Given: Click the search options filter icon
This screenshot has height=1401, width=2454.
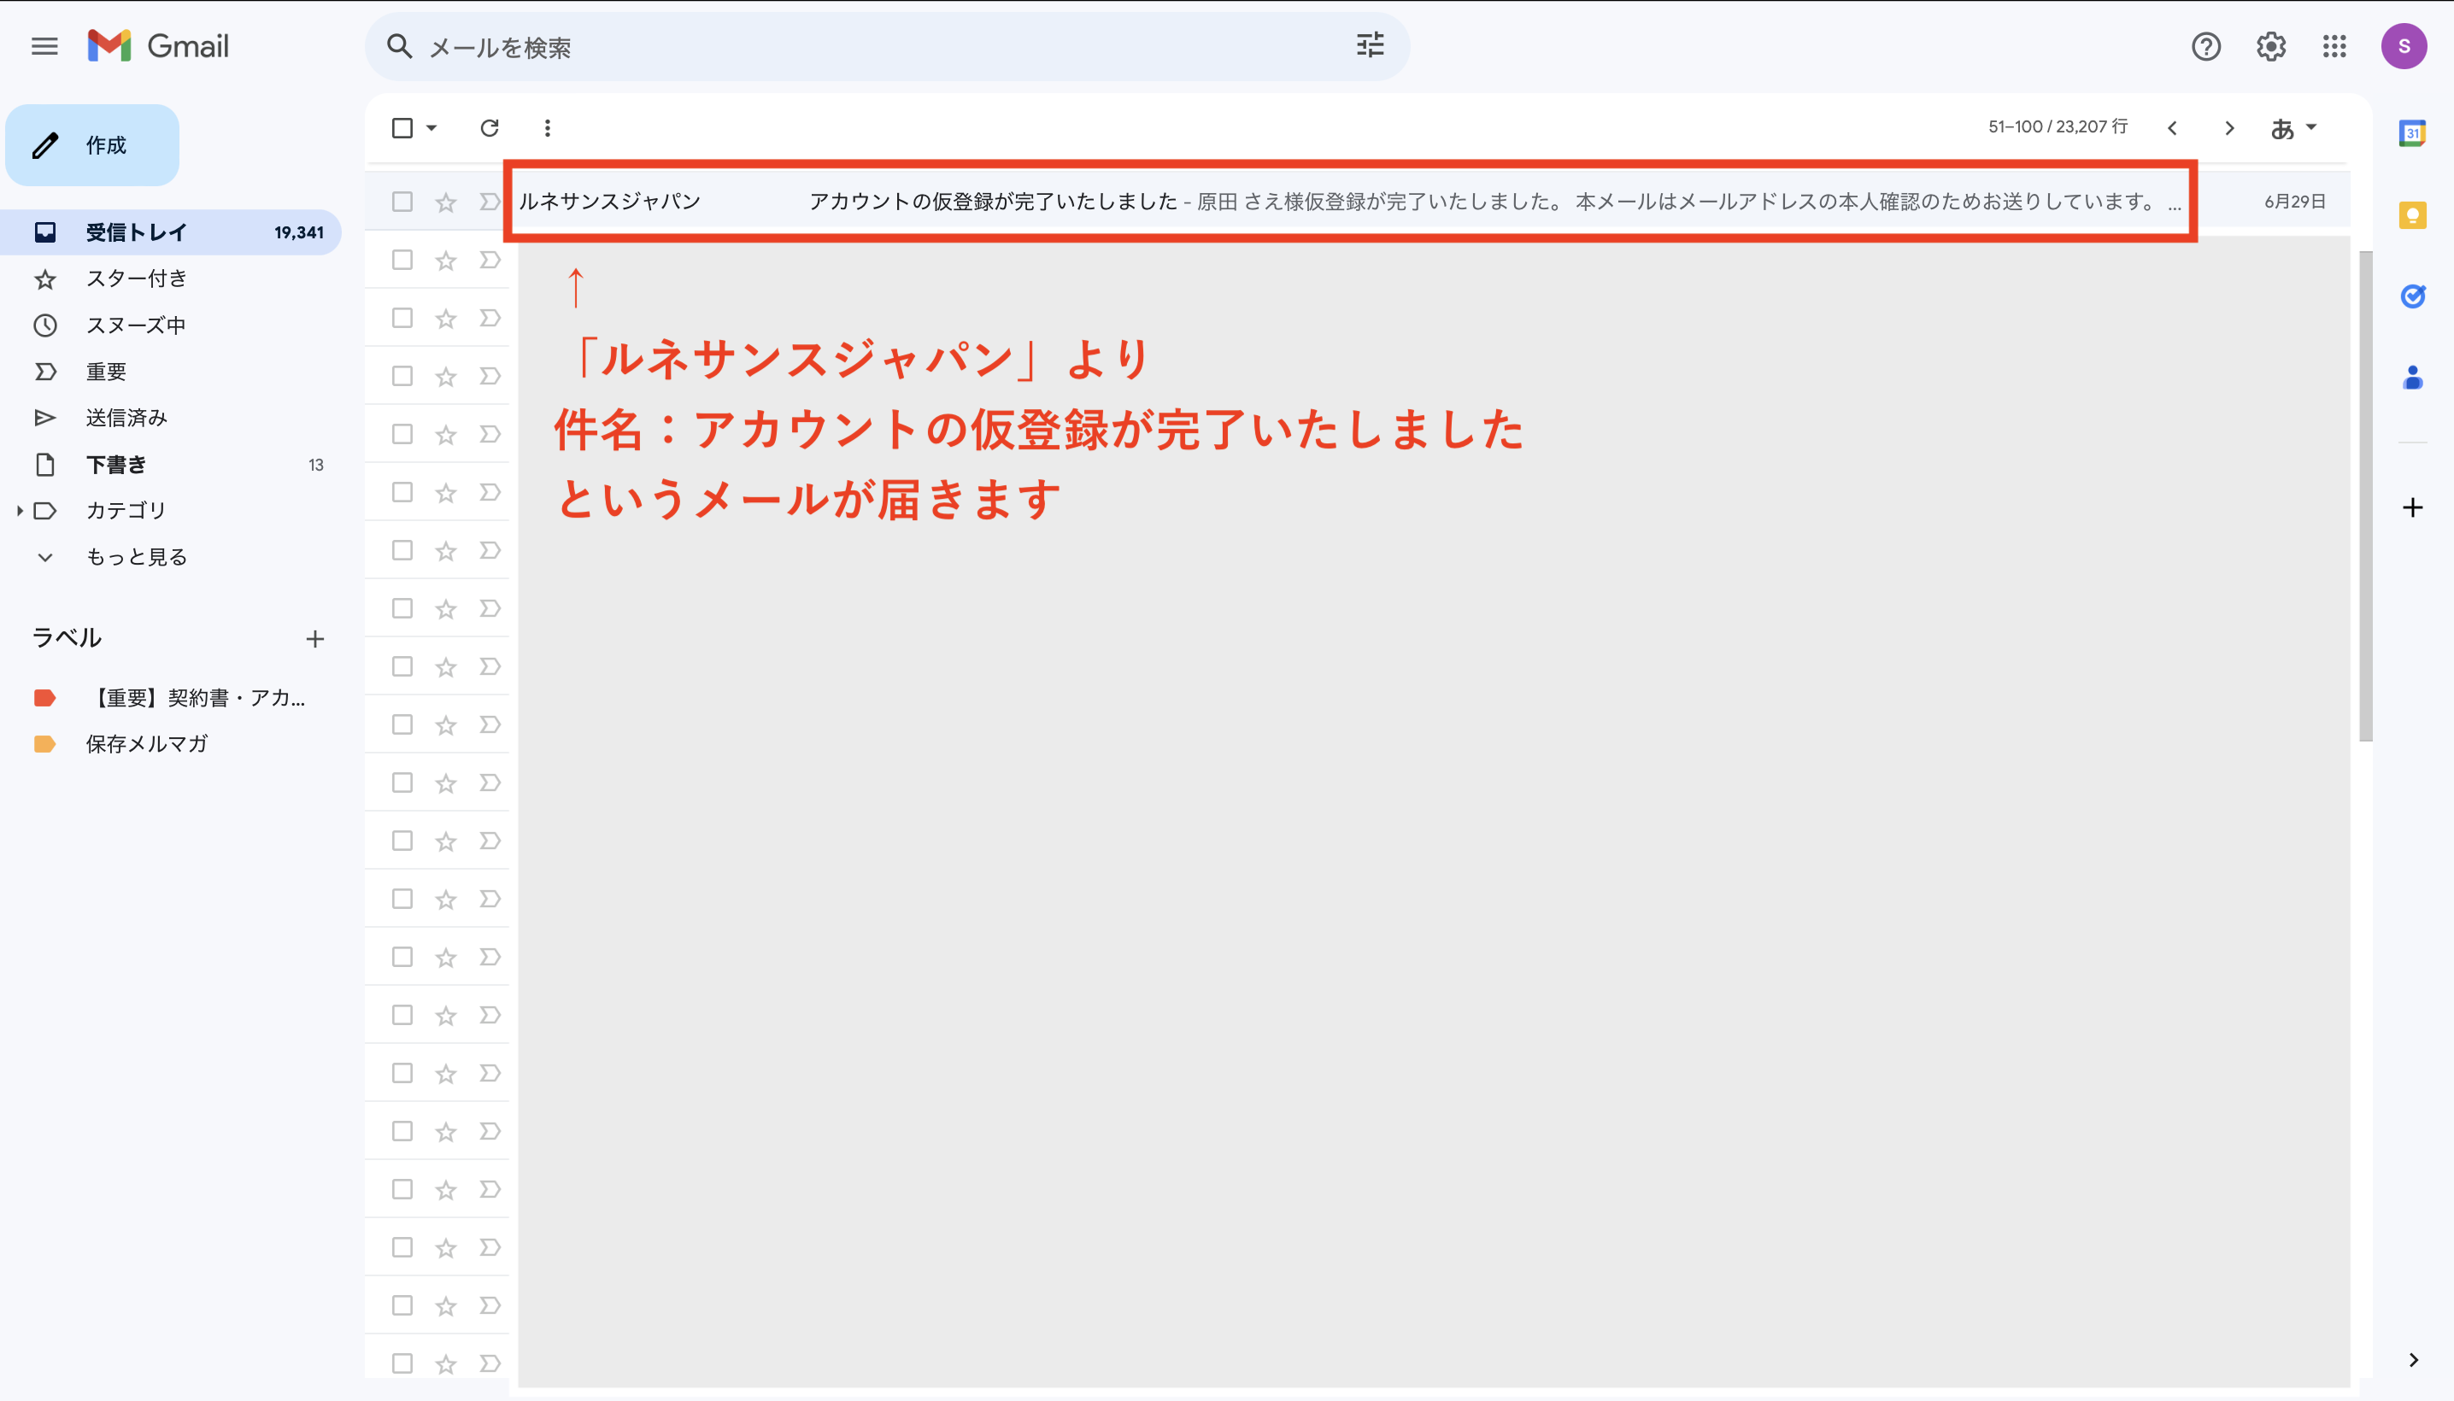Looking at the screenshot, I should coord(1370,45).
